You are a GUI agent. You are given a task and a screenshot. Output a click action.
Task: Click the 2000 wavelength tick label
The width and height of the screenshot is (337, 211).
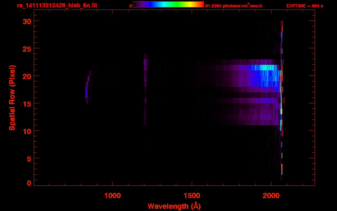(x=271, y=196)
